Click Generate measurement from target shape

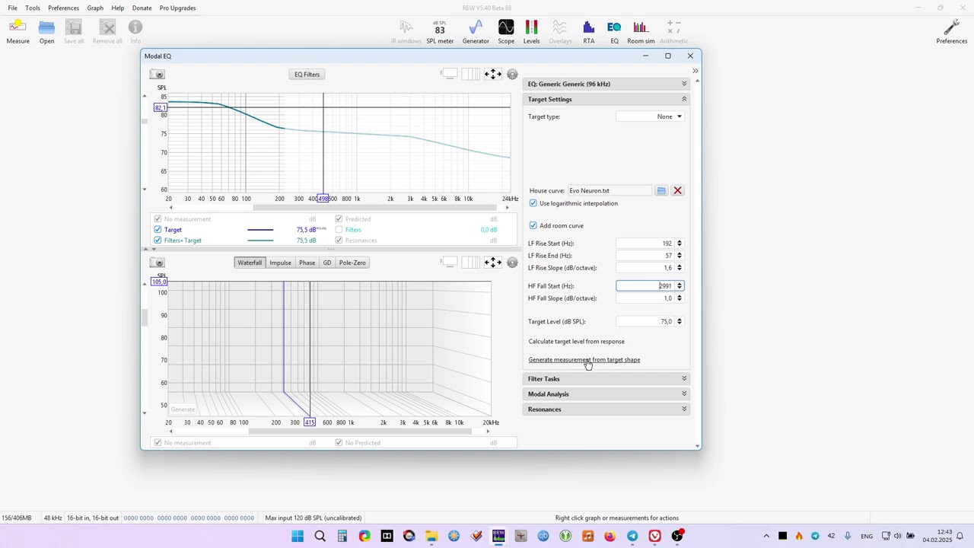[x=584, y=359]
